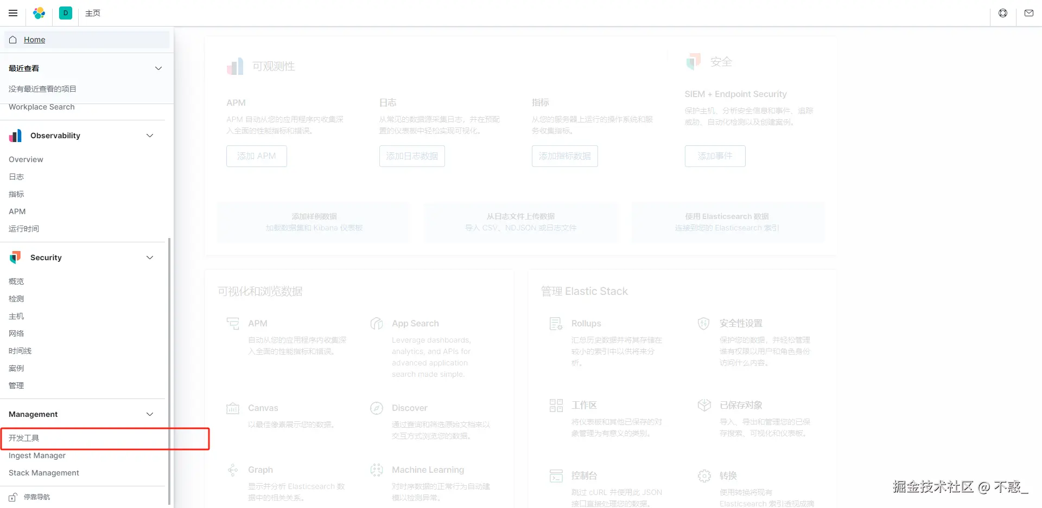Click the Discover compass icon
Image resolution: width=1042 pixels, height=508 pixels.
tap(377, 408)
